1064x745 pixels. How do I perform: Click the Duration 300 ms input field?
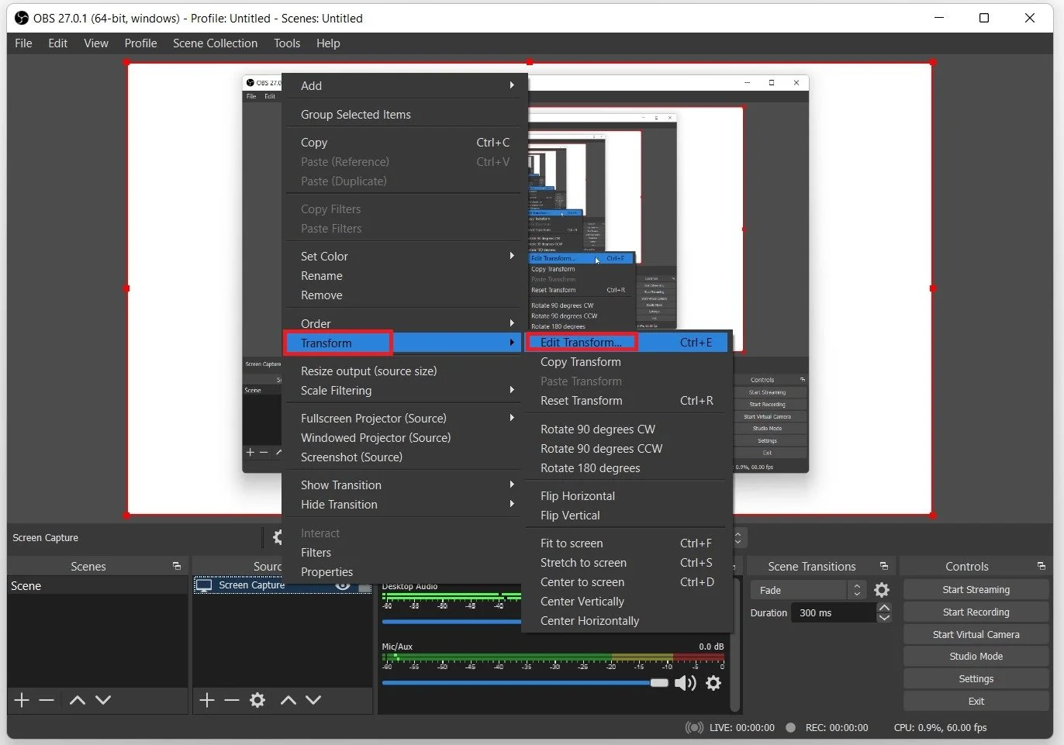[834, 612]
